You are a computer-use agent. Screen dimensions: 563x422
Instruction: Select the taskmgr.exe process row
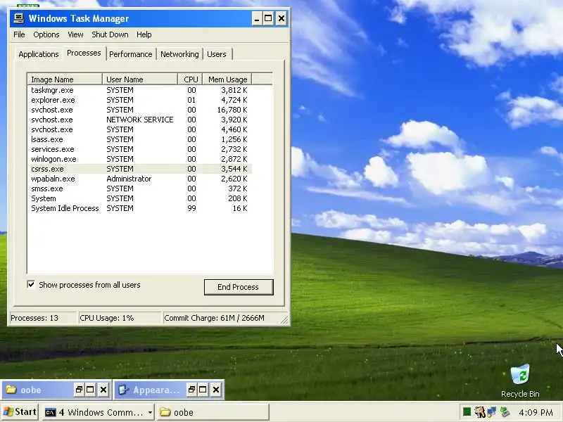coord(139,90)
